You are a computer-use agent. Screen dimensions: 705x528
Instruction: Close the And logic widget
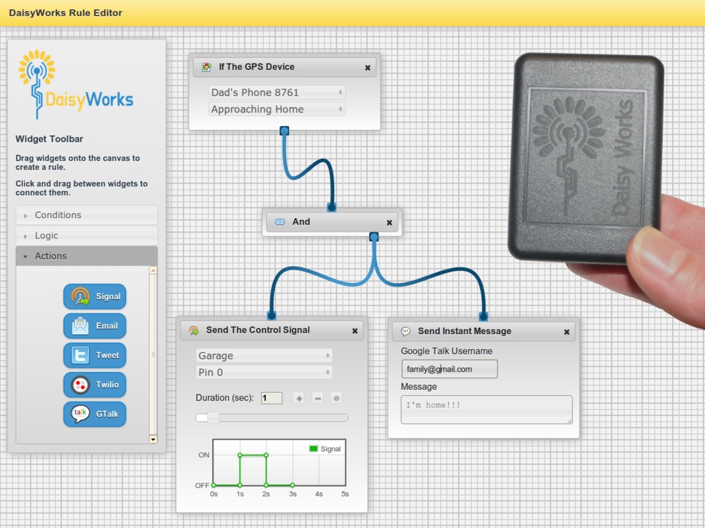click(x=390, y=222)
